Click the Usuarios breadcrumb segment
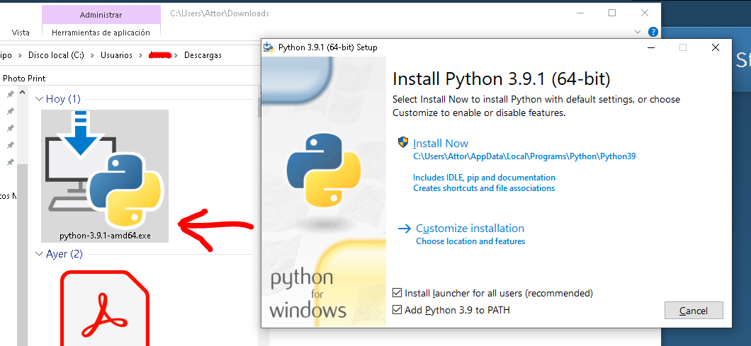 116,55
